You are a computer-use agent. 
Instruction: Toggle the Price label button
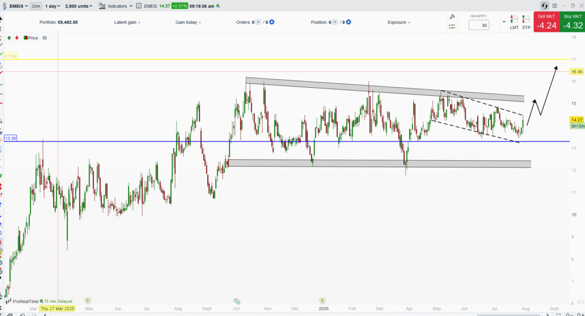31,38
